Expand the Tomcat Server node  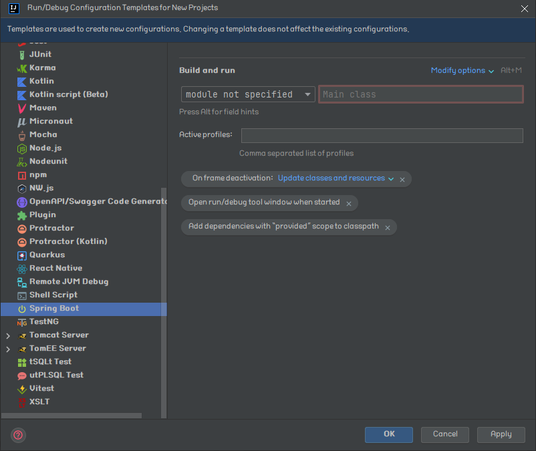pos(8,336)
